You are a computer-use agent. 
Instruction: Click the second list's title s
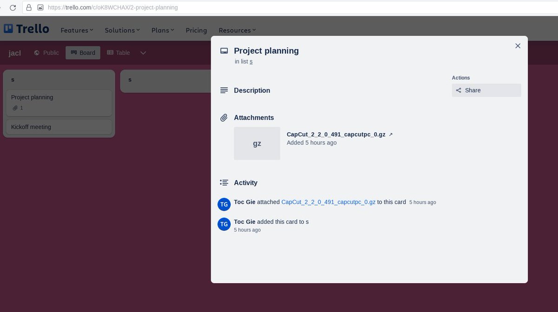pyautogui.click(x=130, y=80)
